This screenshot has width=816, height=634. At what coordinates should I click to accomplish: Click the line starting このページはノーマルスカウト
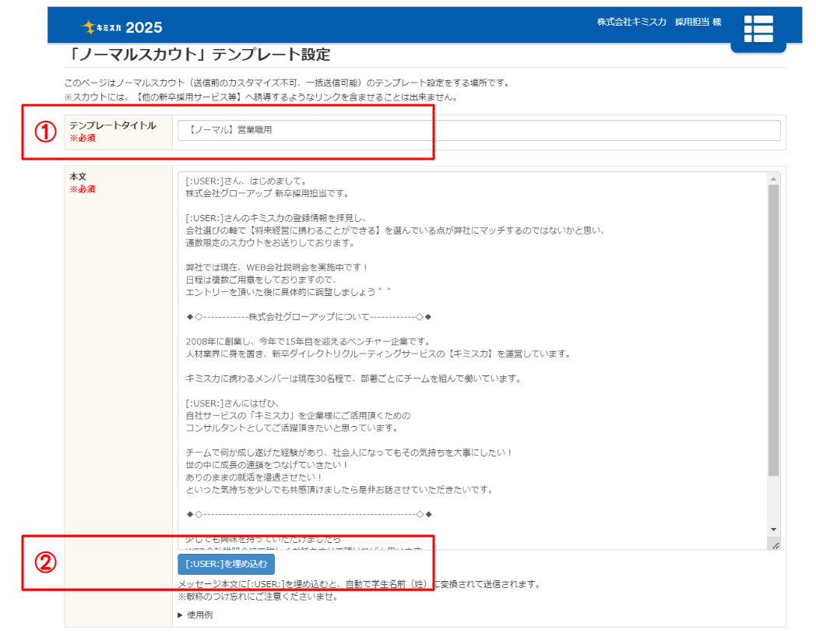pyautogui.click(x=288, y=83)
